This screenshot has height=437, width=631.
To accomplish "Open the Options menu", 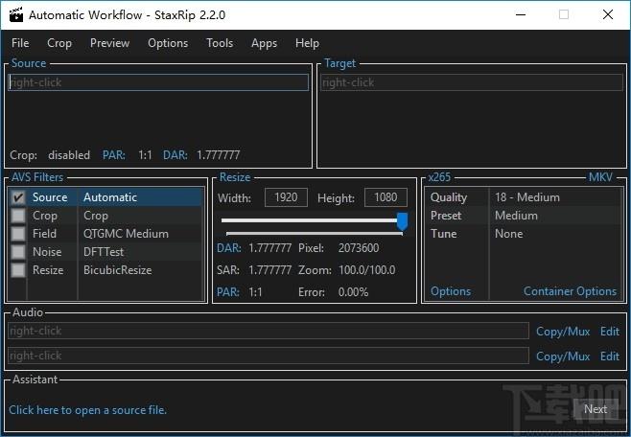I will pyautogui.click(x=168, y=43).
